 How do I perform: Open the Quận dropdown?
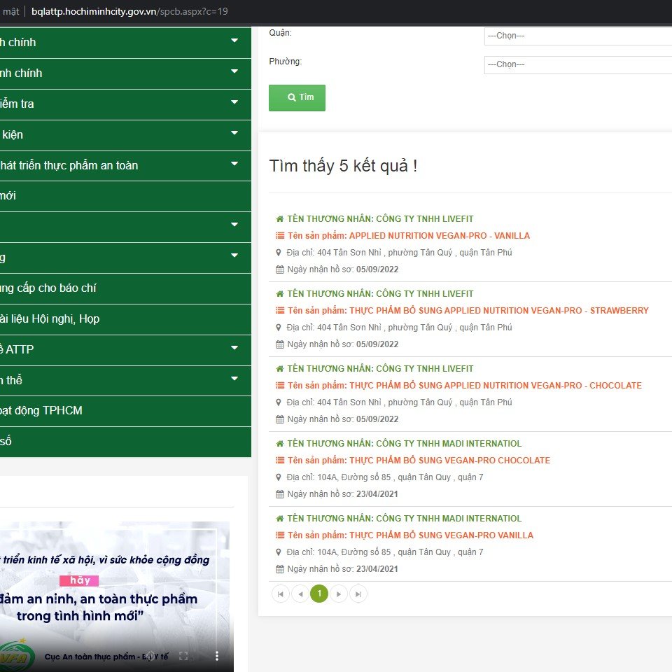pyautogui.click(x=577, y=36)
